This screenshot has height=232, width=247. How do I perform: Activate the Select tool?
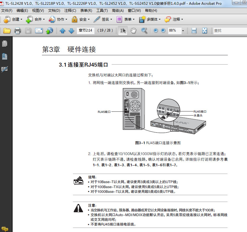123,30
